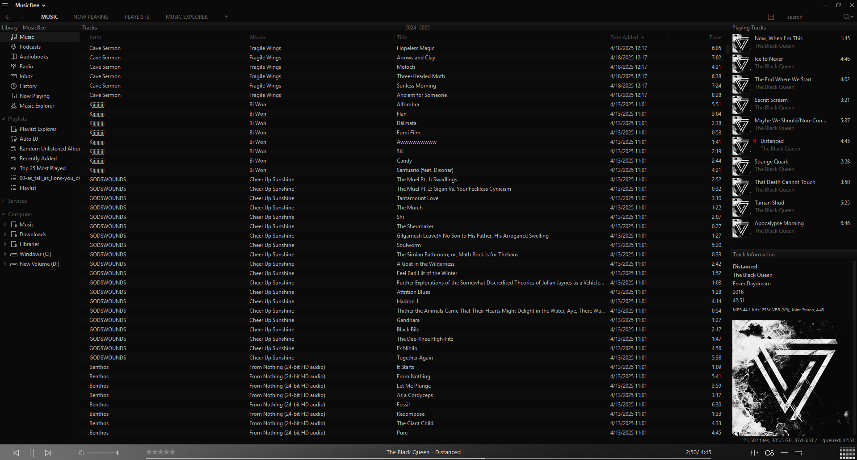Expand the Downloads folder
Viewport: 857px width, 460px height.
pos(5,234)
